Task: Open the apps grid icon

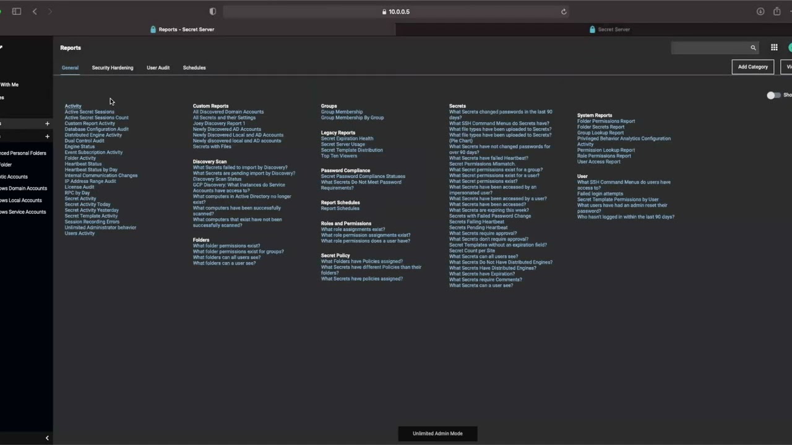Action: 774,48
